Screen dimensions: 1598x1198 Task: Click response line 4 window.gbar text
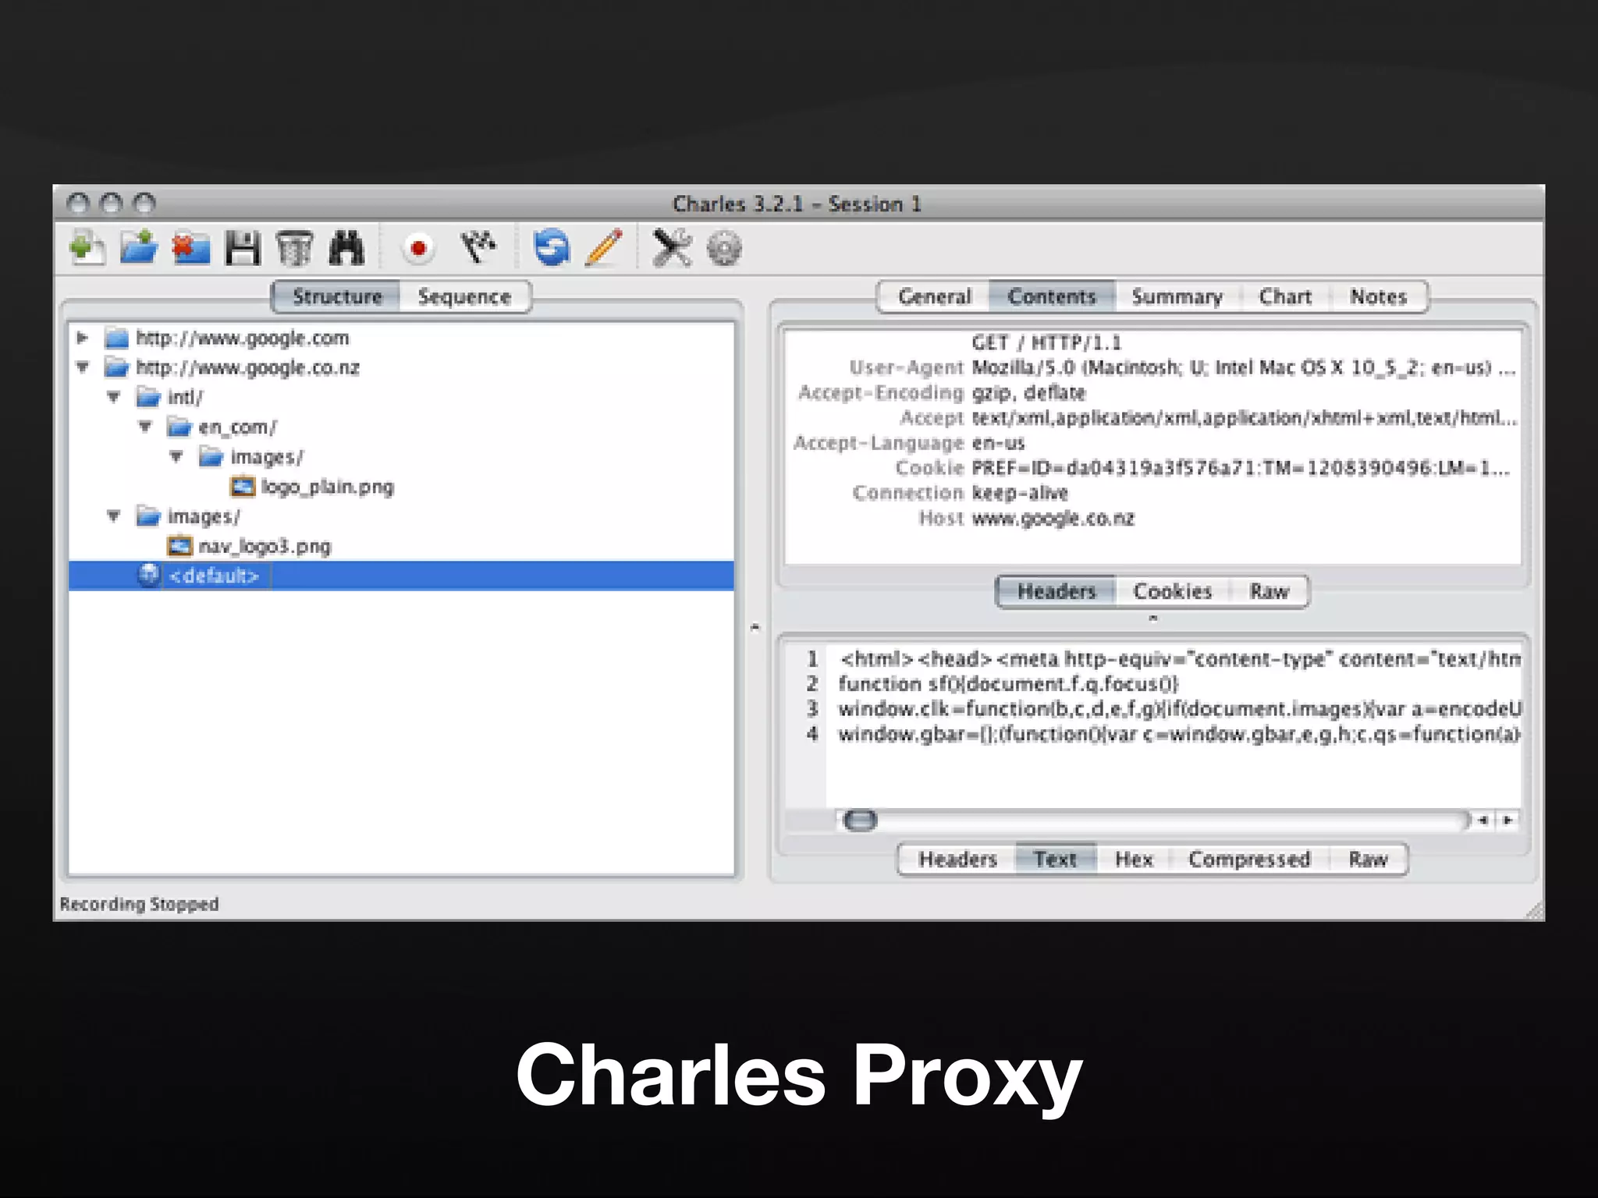1178,734
